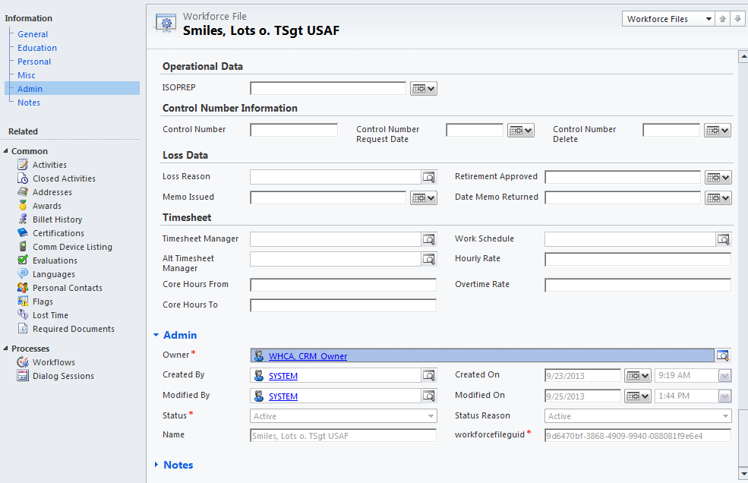
Task: Click the Loss Reason lookup icon
Action: point(429,177)
